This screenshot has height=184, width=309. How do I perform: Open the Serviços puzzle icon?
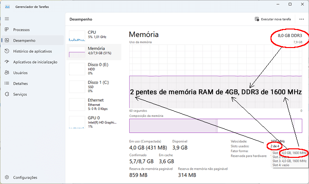pos(7,94)
